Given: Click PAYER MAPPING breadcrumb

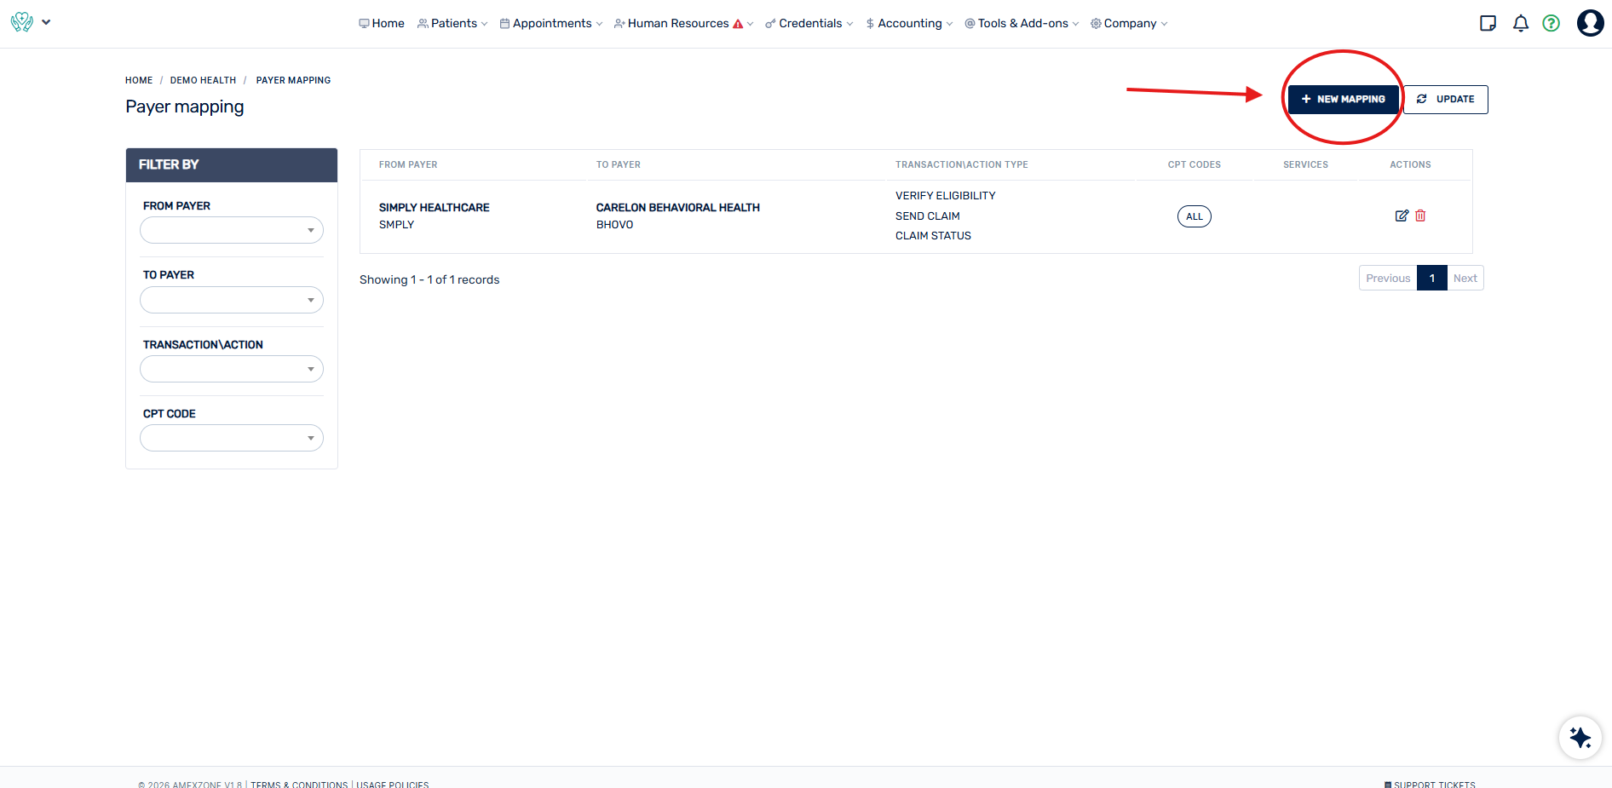Looking at the screenshot, I should click(x=293, y=80).
